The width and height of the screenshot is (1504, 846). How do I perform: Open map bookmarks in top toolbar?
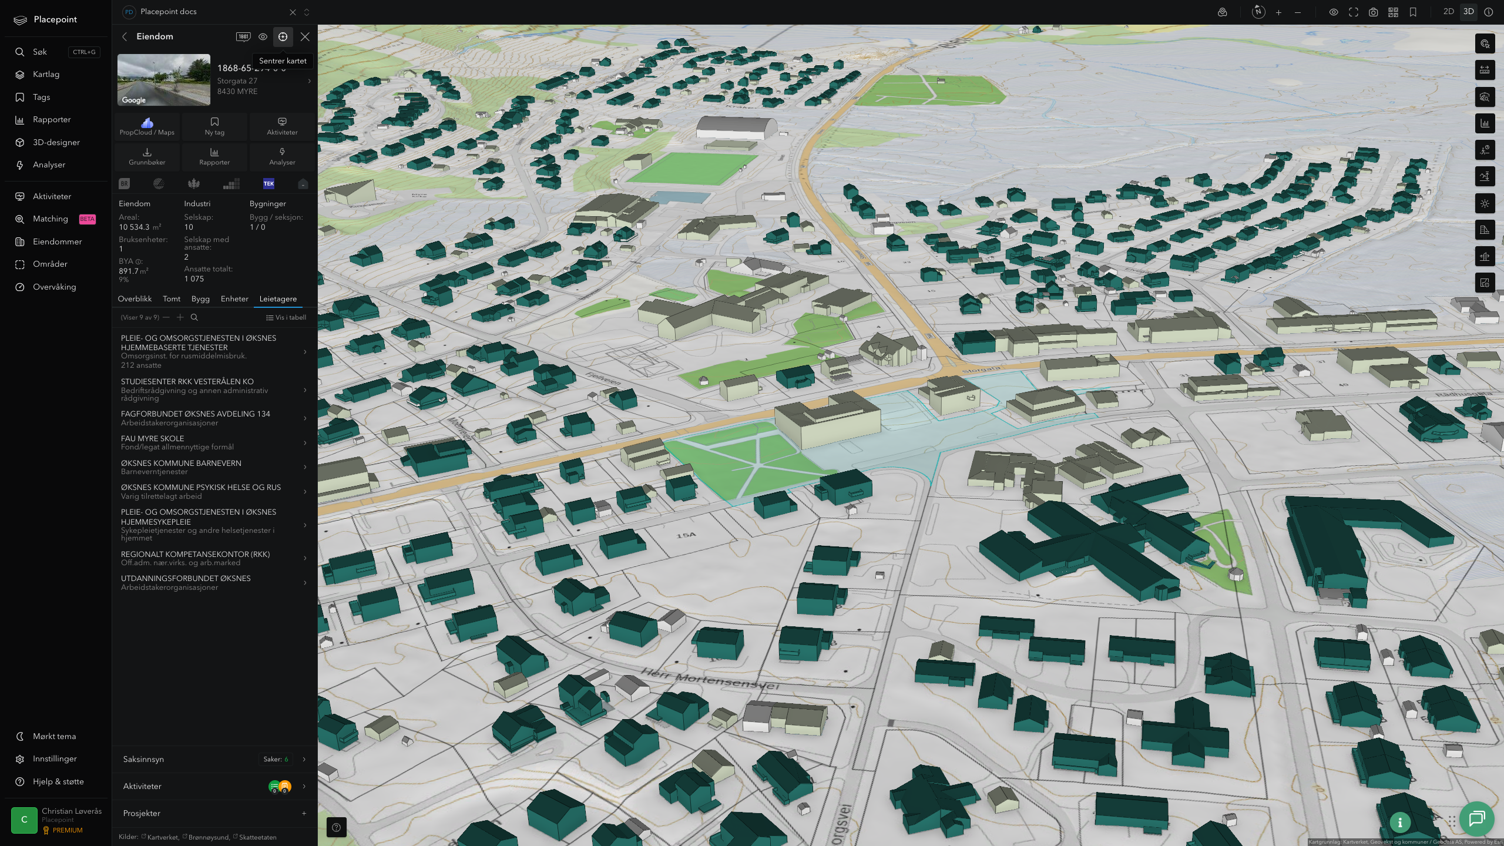(x=1413, y=12)
